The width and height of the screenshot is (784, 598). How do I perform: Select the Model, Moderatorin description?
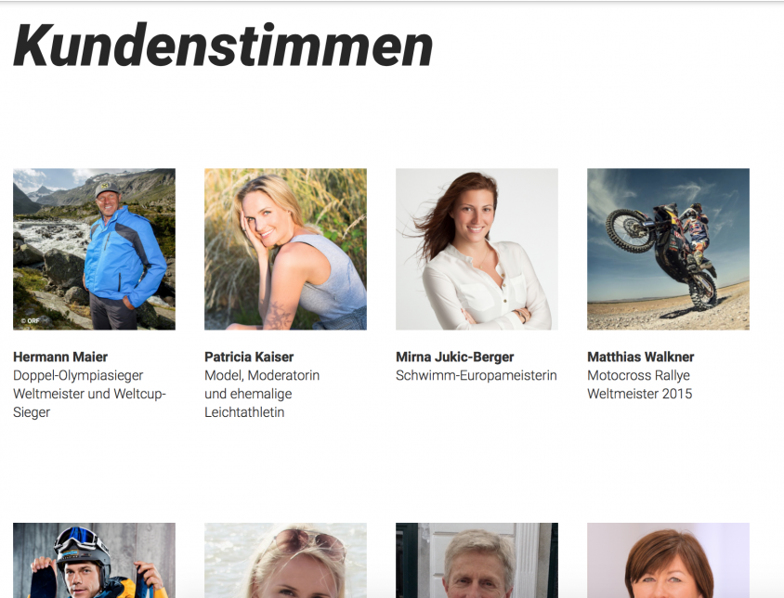[x=262, y=375]
